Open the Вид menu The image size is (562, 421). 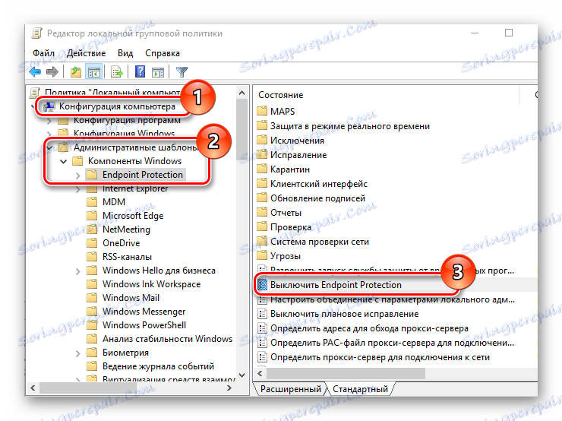125,53
